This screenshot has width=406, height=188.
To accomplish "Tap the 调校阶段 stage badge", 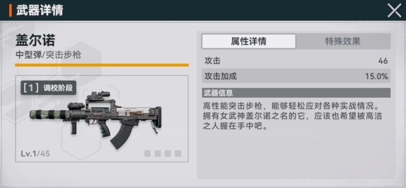I will coord(49,88).
